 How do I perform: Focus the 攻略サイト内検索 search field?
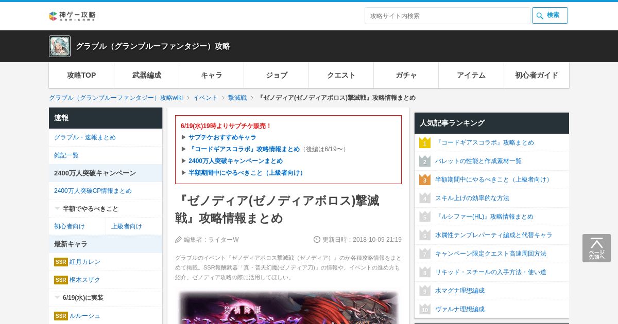coord(447,15)
